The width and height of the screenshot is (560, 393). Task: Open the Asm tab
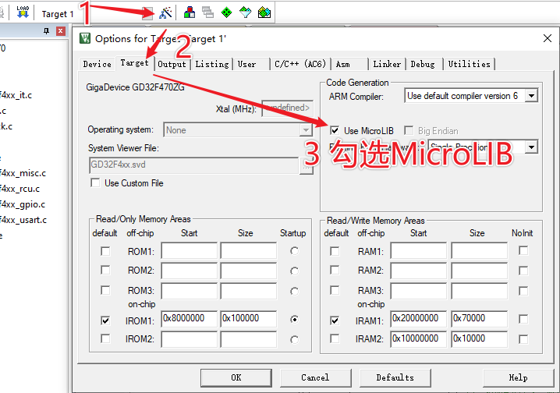[343, 64]
